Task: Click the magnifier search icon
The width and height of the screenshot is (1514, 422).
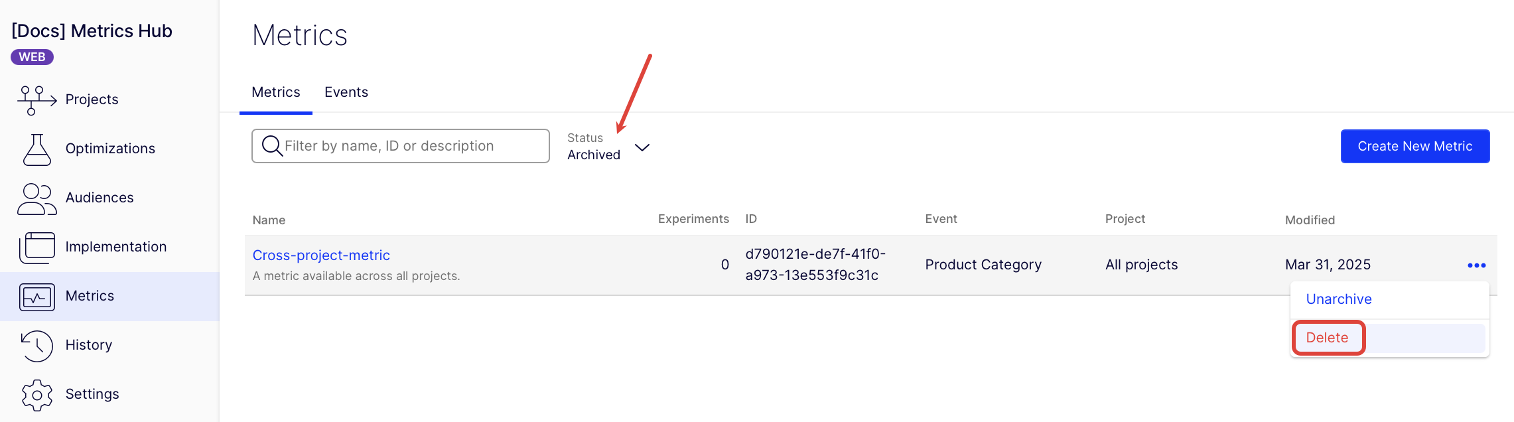Action: click(x=272, y=145)
